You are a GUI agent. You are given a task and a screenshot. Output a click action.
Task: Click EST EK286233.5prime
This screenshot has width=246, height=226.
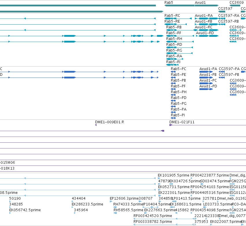(87, 204)
